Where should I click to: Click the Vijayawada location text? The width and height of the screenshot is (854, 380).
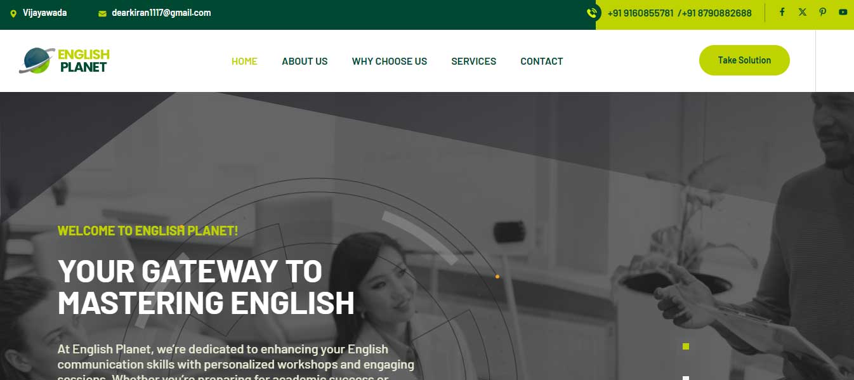44,13
